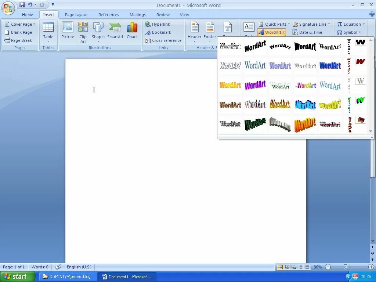This screenshot has height=282, width=376.
Task: Add a Hyperlink
Action: coord(158,24)
